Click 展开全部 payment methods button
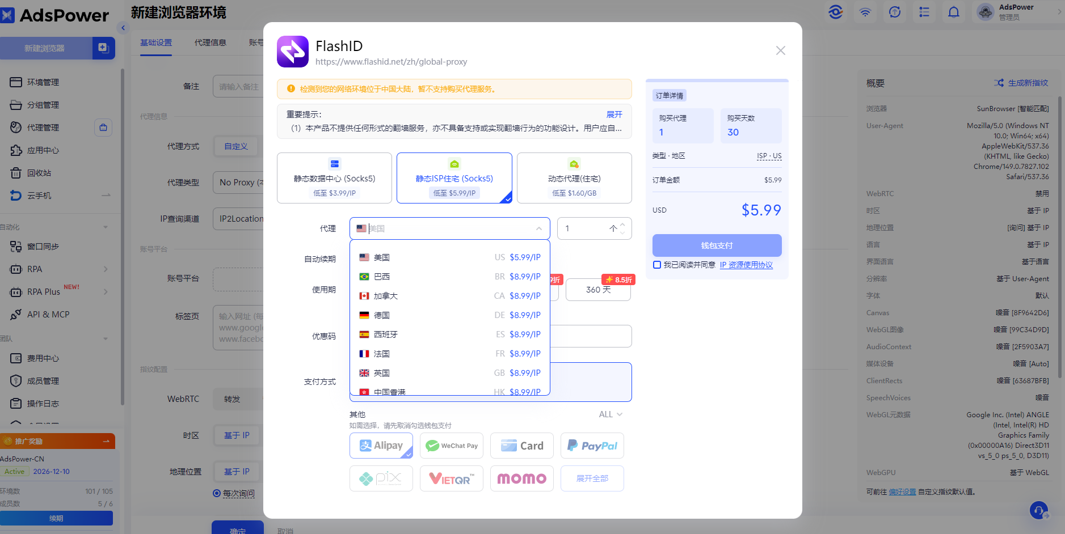This screenshot has width=1065, height=534. tap(592, 478)
